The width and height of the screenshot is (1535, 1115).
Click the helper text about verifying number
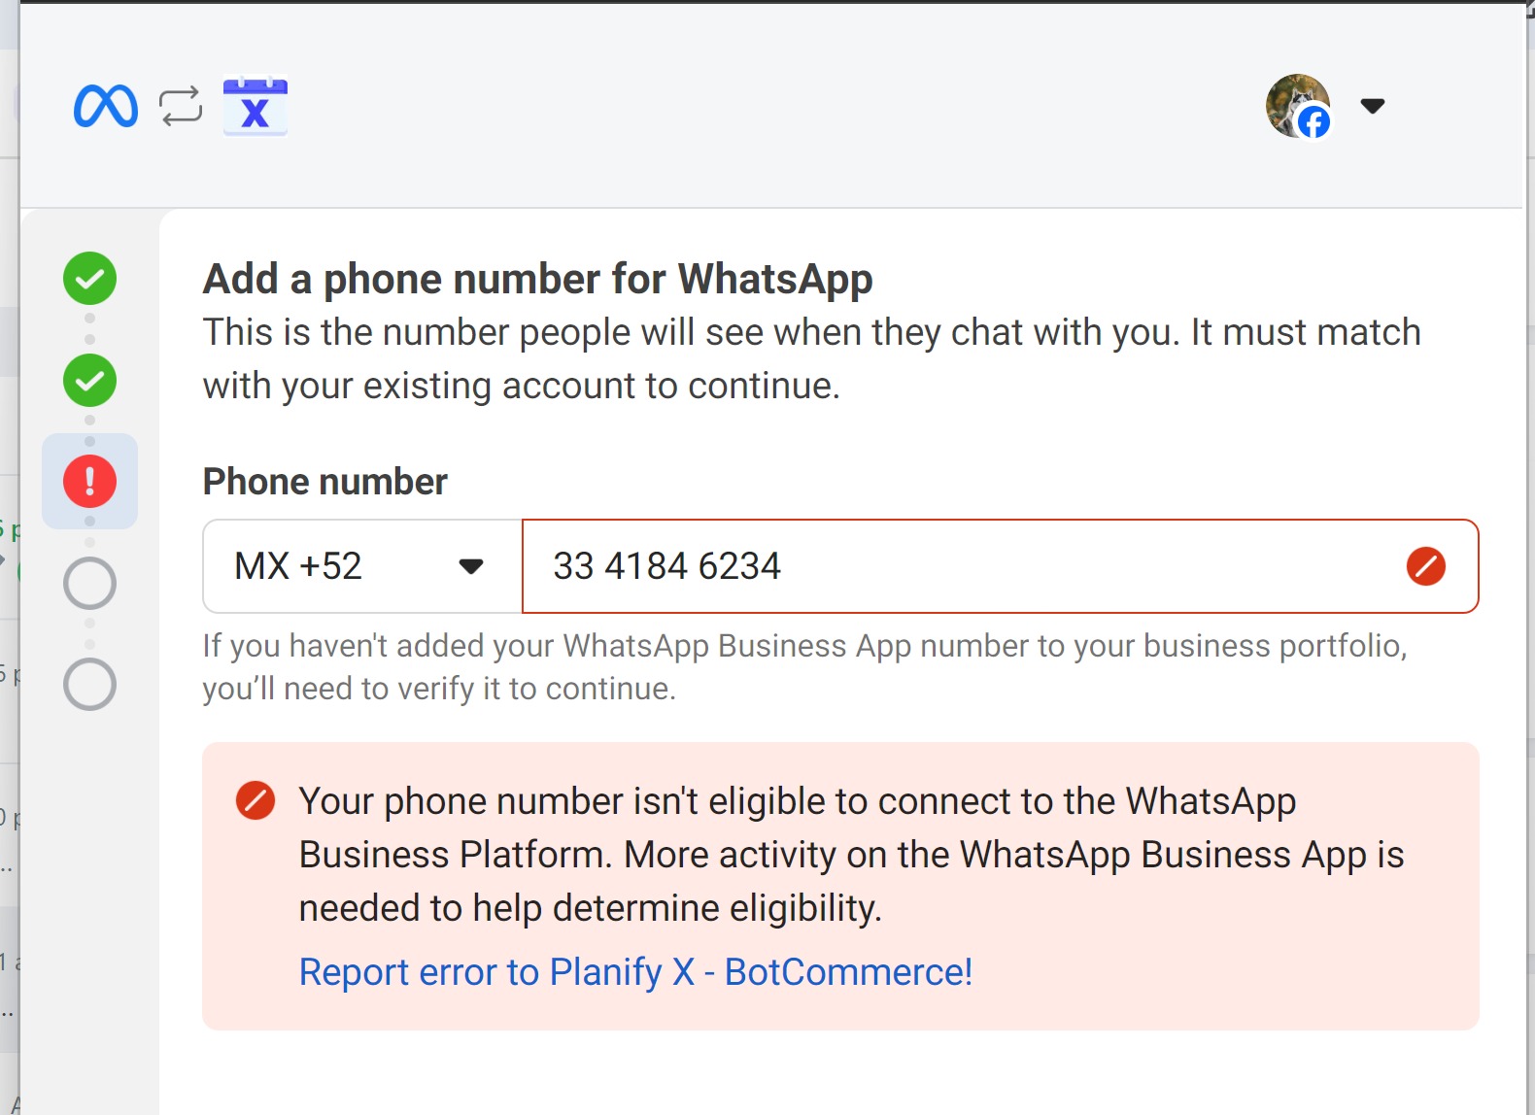(x=804, y=667)
